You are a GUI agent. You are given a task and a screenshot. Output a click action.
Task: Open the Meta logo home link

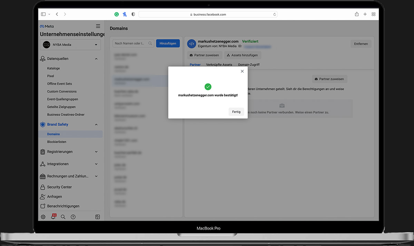[47, 26]
